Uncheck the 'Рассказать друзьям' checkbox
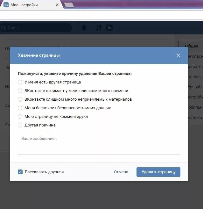This screenshot has width=203, height=209. [x=20, y=172]
